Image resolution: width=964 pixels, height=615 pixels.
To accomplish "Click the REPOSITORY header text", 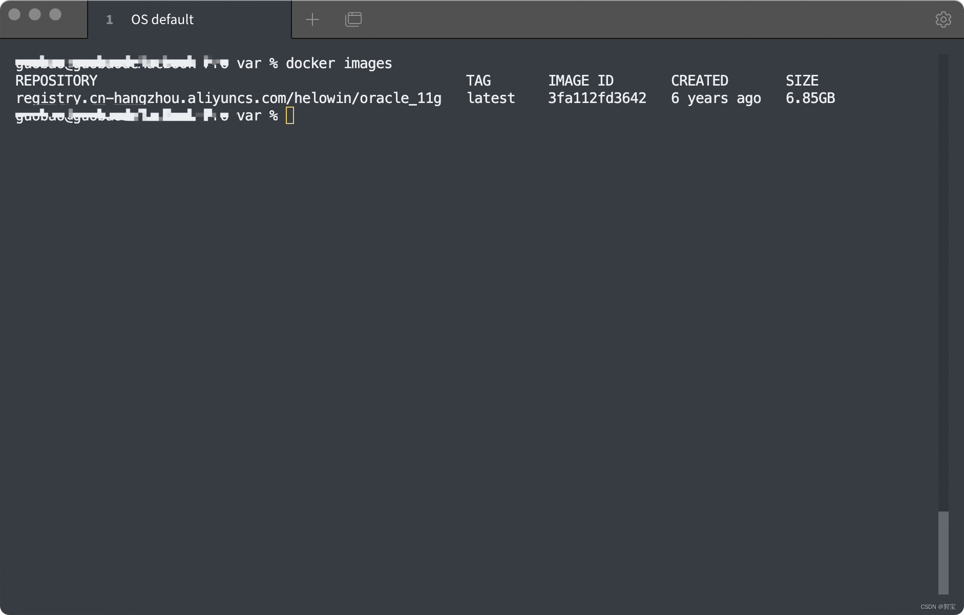I will 56,80.
